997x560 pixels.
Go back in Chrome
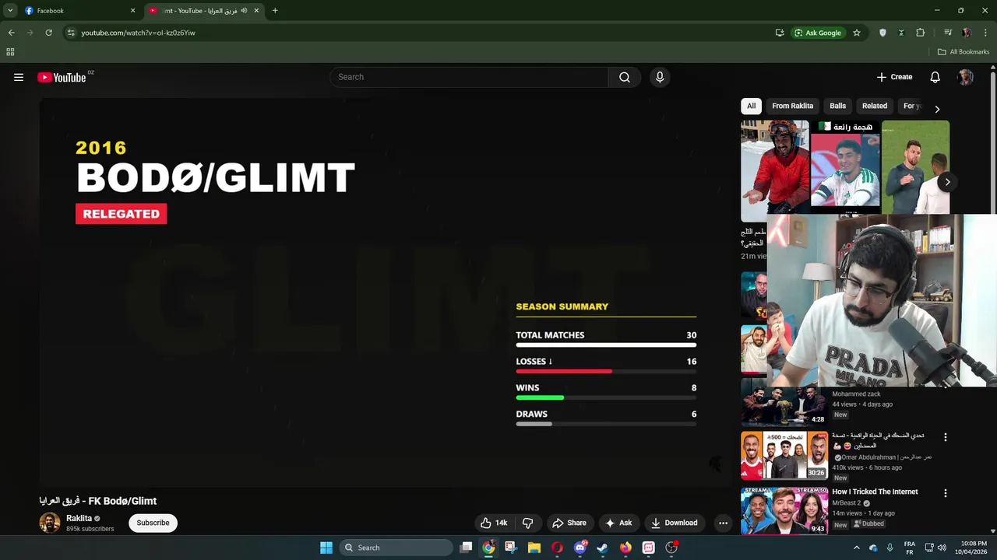11,33
